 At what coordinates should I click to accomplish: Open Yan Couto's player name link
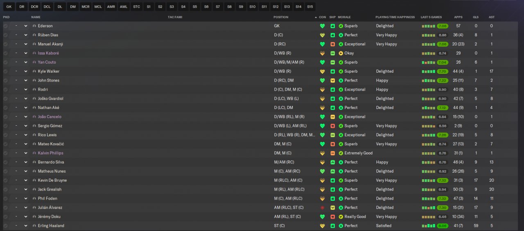click(x=47, y=62)
